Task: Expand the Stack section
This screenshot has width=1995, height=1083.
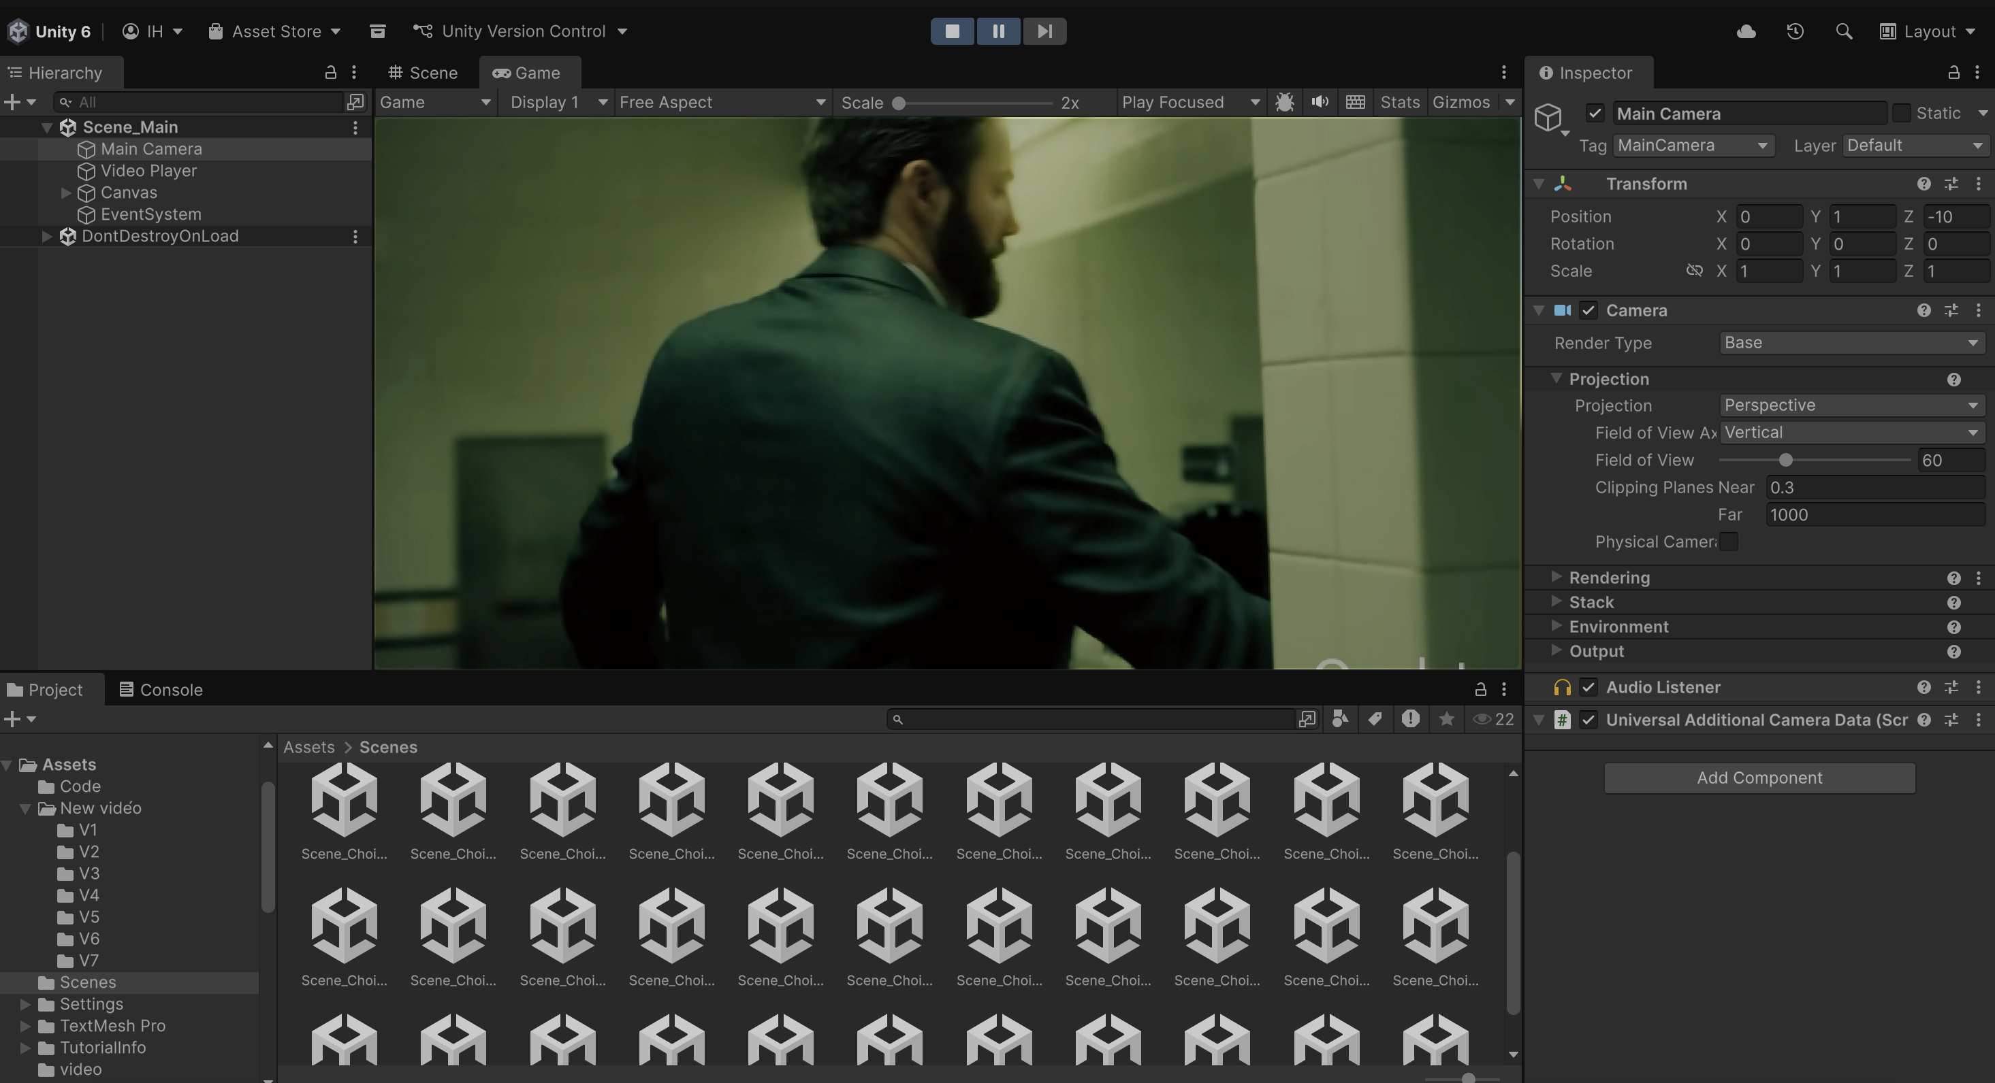Action: point(1556,602)
